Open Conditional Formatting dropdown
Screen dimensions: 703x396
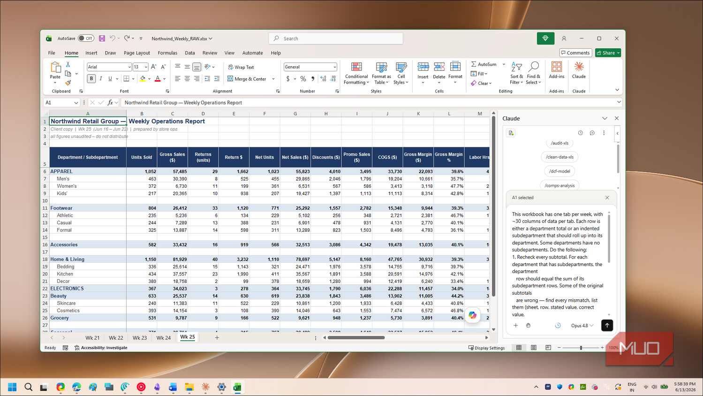click(356, 74)
